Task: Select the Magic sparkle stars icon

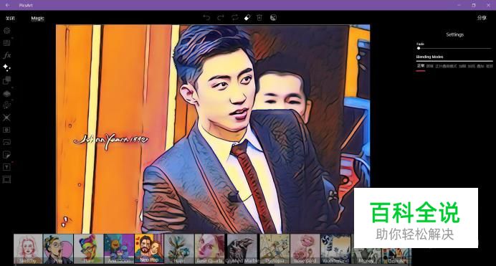Action: (6, 67)
